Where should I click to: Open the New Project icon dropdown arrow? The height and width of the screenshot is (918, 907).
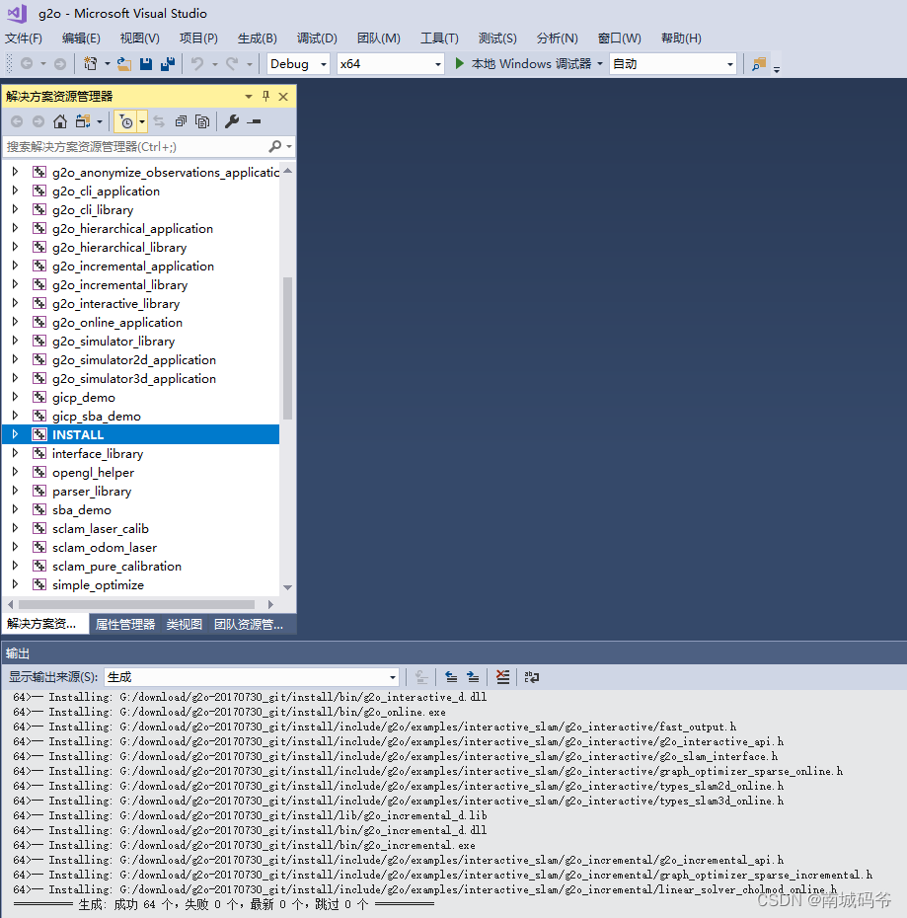(108, 63)
